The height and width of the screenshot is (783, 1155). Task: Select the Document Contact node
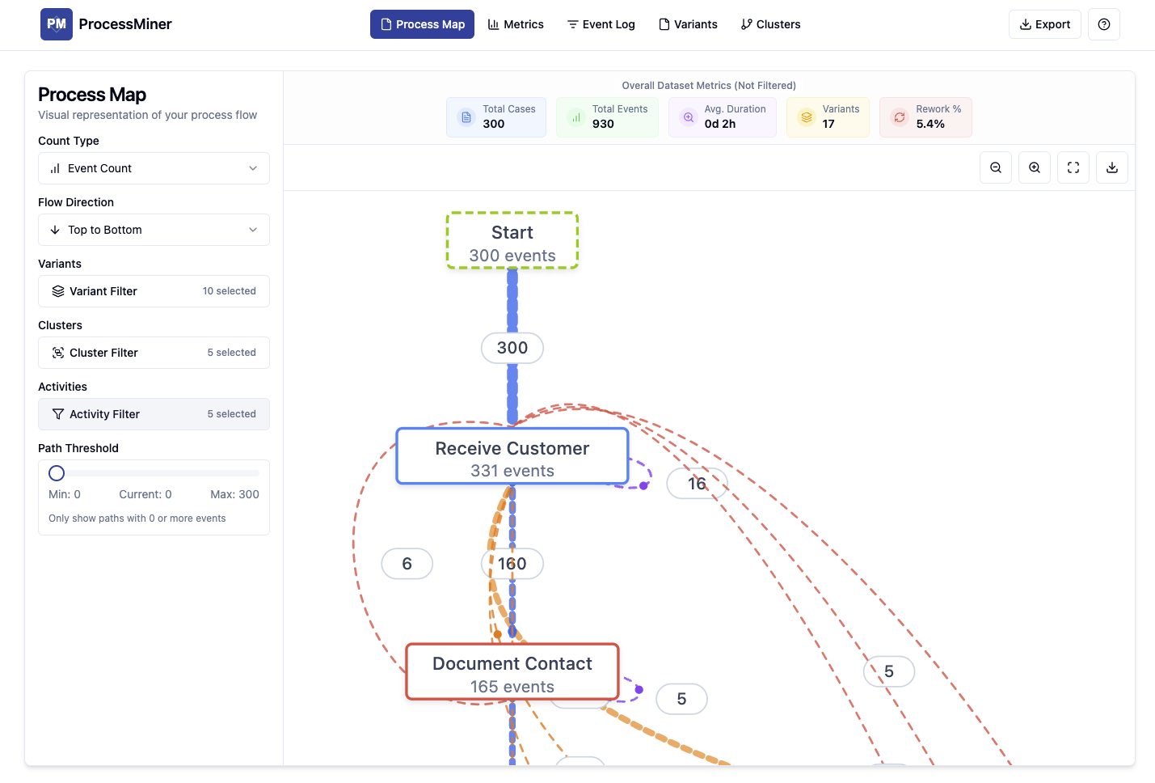512,672
